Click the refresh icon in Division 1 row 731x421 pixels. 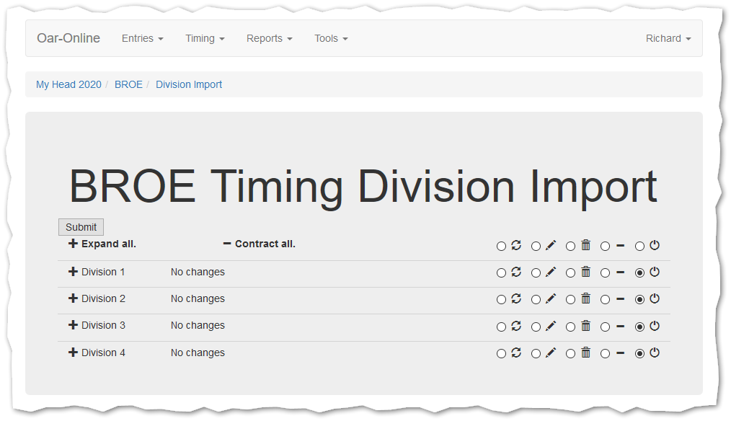[x=516, y=272]
